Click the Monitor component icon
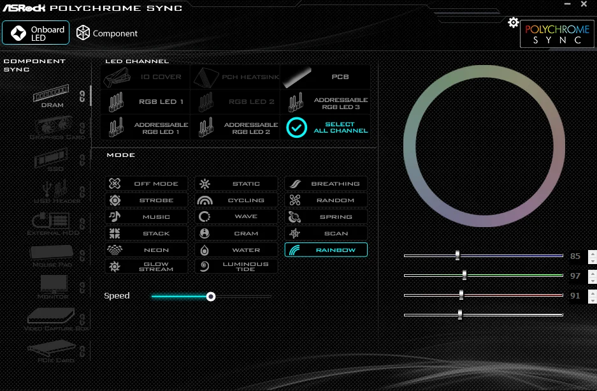Image resolution: width=597 pixels, height=391 pixels. 54,284
